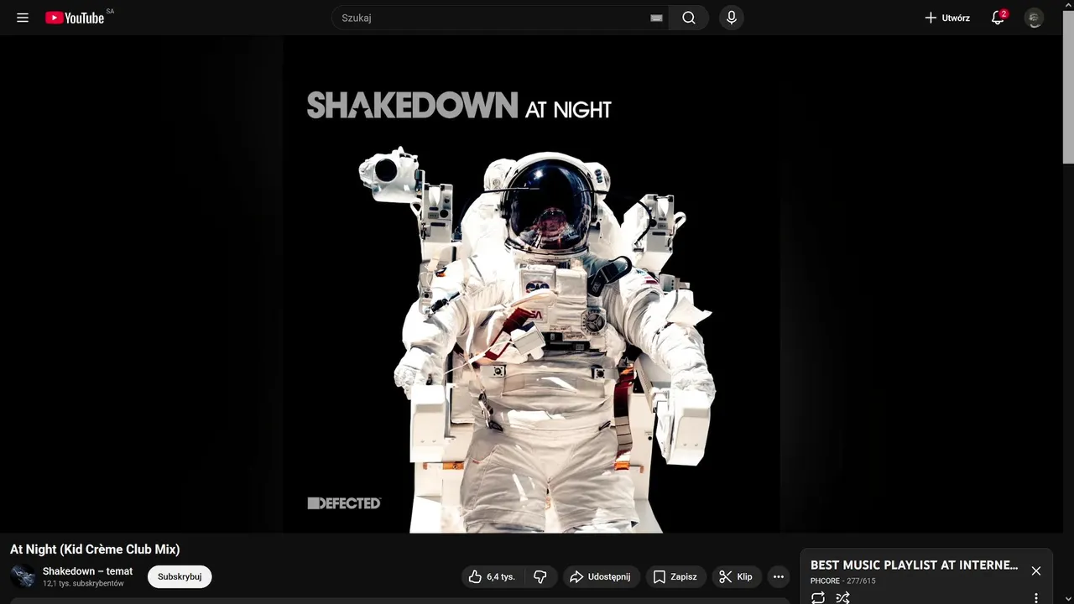Click the PHCORE playlist owner name
The image size is (1074, 604).
(x=825, y=581)
